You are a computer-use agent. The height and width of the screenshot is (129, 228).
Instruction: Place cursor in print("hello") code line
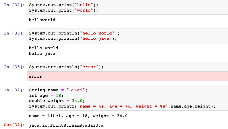tap(64, 6)
